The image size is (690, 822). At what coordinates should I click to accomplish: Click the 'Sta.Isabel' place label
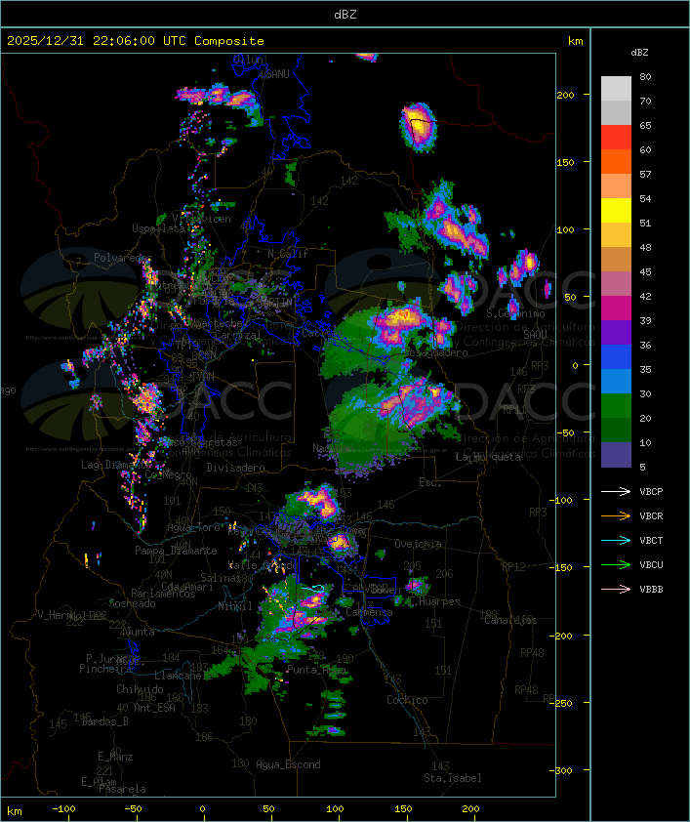click(453, 778)
